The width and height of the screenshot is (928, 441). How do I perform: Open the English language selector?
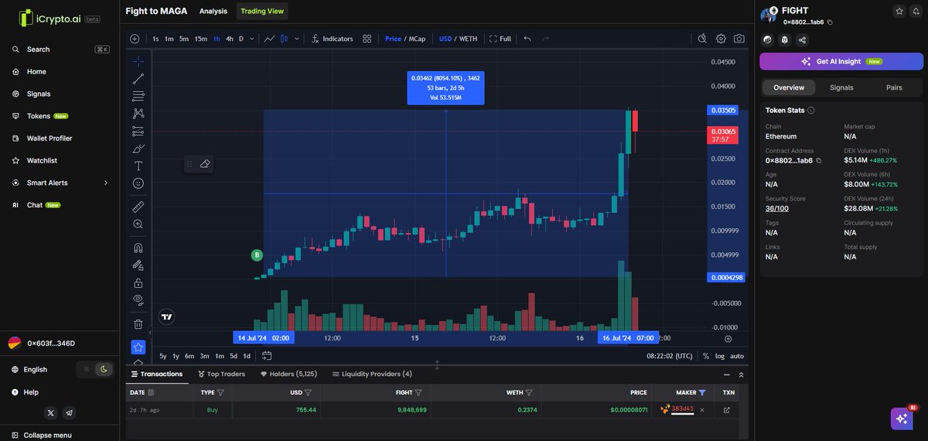click(x=35, y=370)
